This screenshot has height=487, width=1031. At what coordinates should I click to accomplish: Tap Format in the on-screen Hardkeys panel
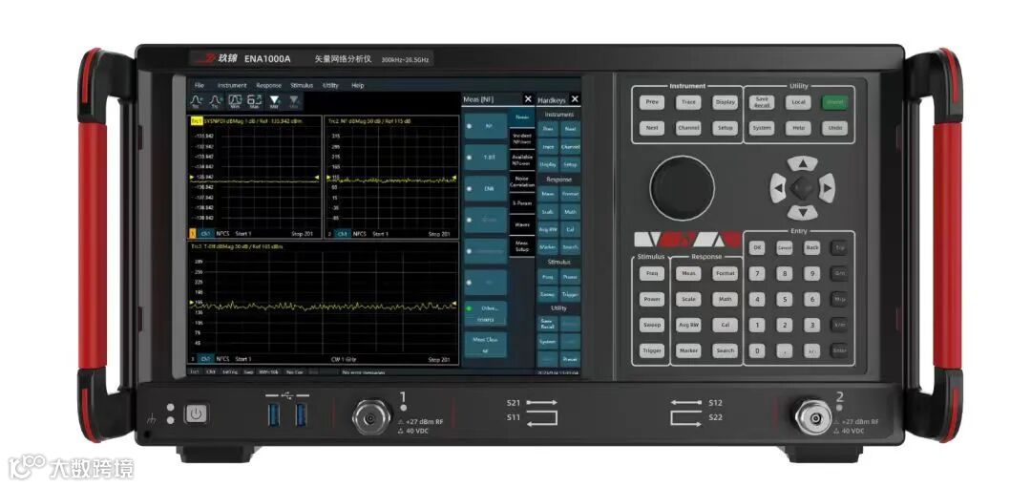[570, 195]
